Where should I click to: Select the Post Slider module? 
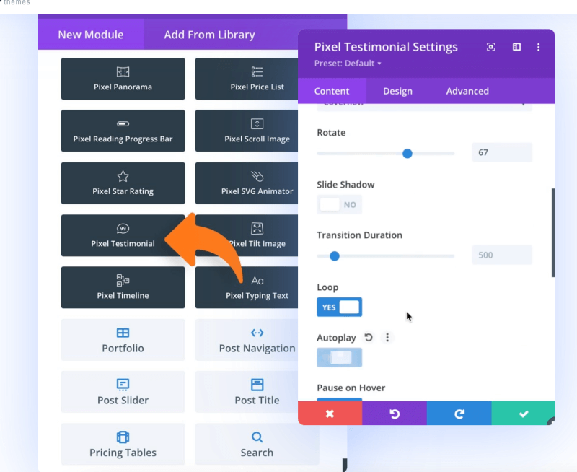pyautogui.click(x=123, y=392)
